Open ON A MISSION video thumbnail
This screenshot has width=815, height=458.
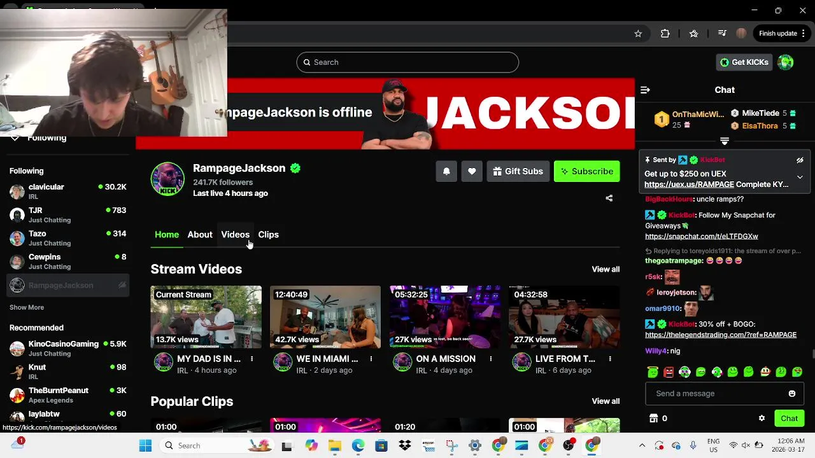445,317
